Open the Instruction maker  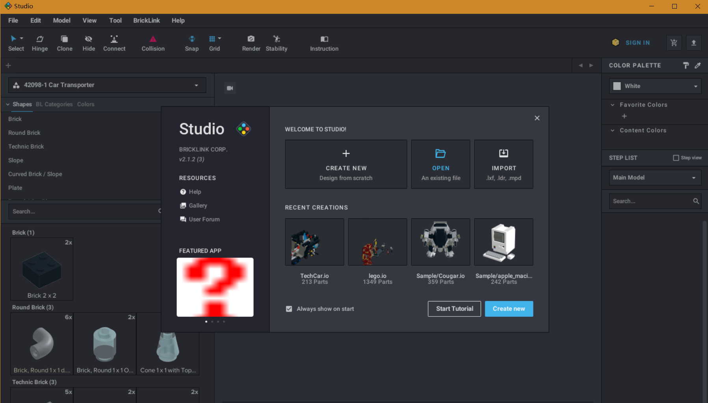pyautogui.click(x=324, y=43)
